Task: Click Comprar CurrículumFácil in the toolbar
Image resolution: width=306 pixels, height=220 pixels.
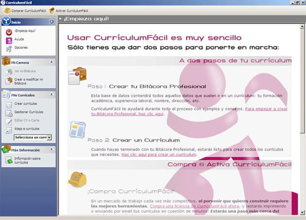Action: coord(25,10)
